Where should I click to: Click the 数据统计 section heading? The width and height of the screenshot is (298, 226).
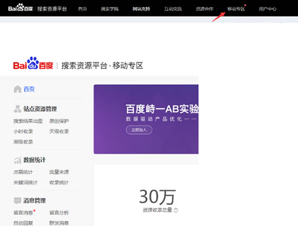(34, 160)
